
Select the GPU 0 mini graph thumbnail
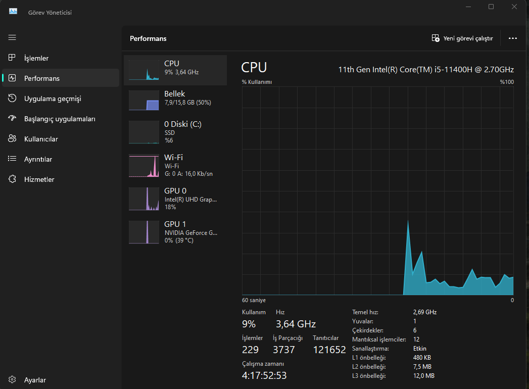144,199
